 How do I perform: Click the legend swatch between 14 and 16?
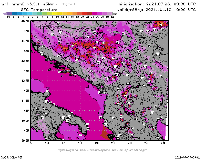(x=69, y=14)
